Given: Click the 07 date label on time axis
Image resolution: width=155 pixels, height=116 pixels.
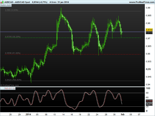Looking at the screenshot, I should point(139,114).
